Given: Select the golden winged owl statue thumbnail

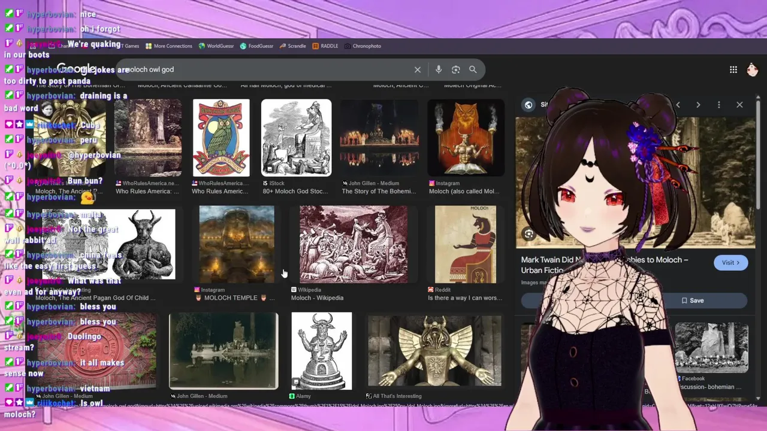Looking at the screenshot, I should pyautogui.click(x=435, y=351).
